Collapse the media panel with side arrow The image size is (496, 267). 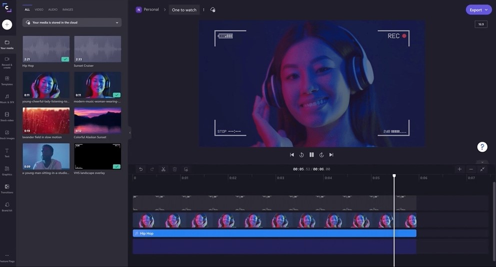(x=130, y=132)
